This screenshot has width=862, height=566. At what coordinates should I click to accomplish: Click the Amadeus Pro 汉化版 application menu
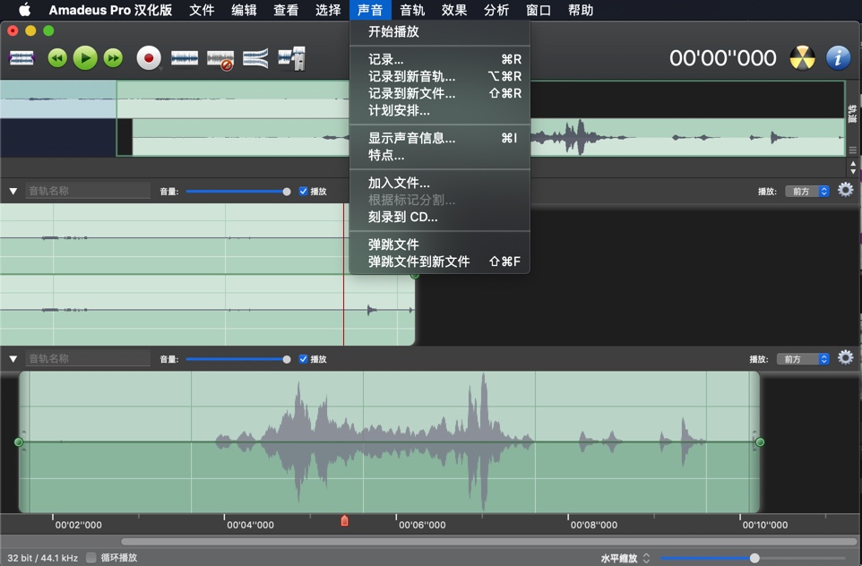point(110,10)
